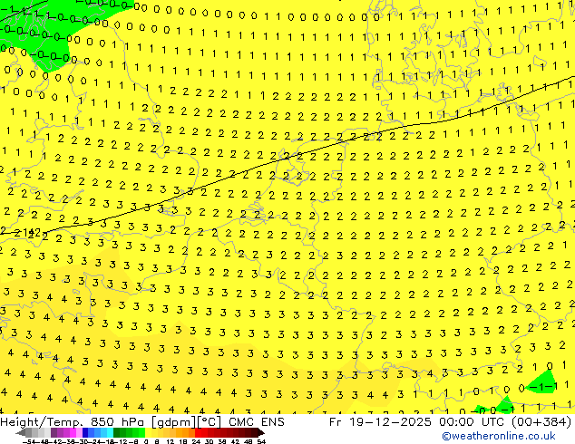Click the "(00+384)" forecast hour text
This screenshot has height=444, width=575.
coord(541,421)
